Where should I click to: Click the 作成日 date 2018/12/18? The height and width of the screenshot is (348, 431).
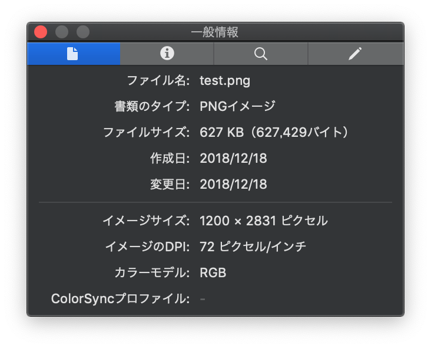pyautogui.click(x=233, y=159)
